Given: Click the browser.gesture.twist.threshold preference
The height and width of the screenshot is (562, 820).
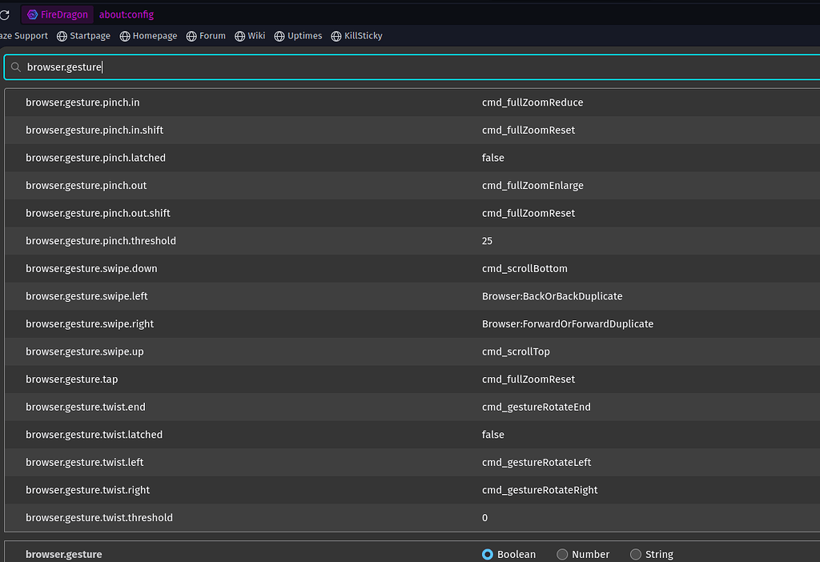Looking at the screenshot, I should [x=99, y=518].
